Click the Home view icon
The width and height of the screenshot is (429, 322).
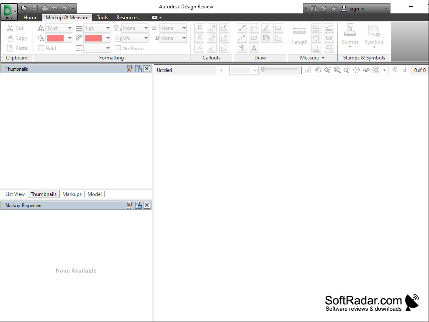[x=308, y=70]
